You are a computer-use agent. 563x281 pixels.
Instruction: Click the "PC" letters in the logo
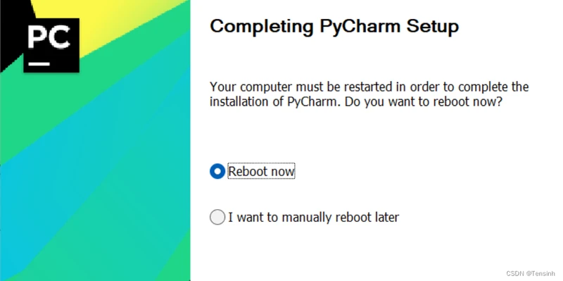(x=49, y=38)
